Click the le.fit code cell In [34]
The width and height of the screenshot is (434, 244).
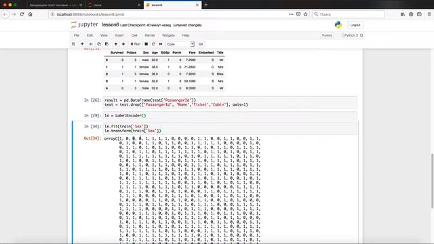point(230,129)
